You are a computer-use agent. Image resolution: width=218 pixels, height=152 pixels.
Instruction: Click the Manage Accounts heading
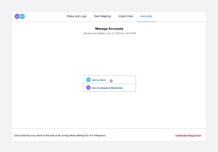pyautogui.click(x=109, y=29)
